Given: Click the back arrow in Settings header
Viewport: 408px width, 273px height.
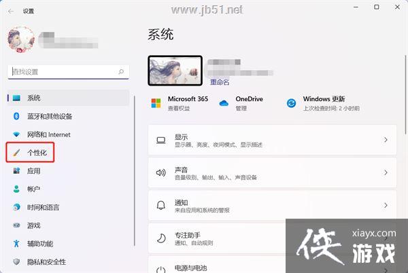Looking at the screenshot, I should click(x=11, y=11).
